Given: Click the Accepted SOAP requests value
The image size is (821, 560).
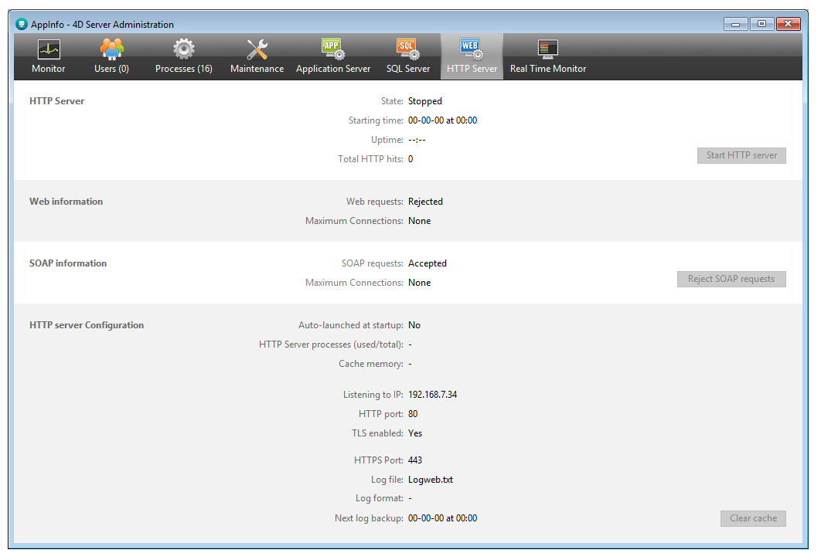Looking at the screenshot, I should click(428, 263).
